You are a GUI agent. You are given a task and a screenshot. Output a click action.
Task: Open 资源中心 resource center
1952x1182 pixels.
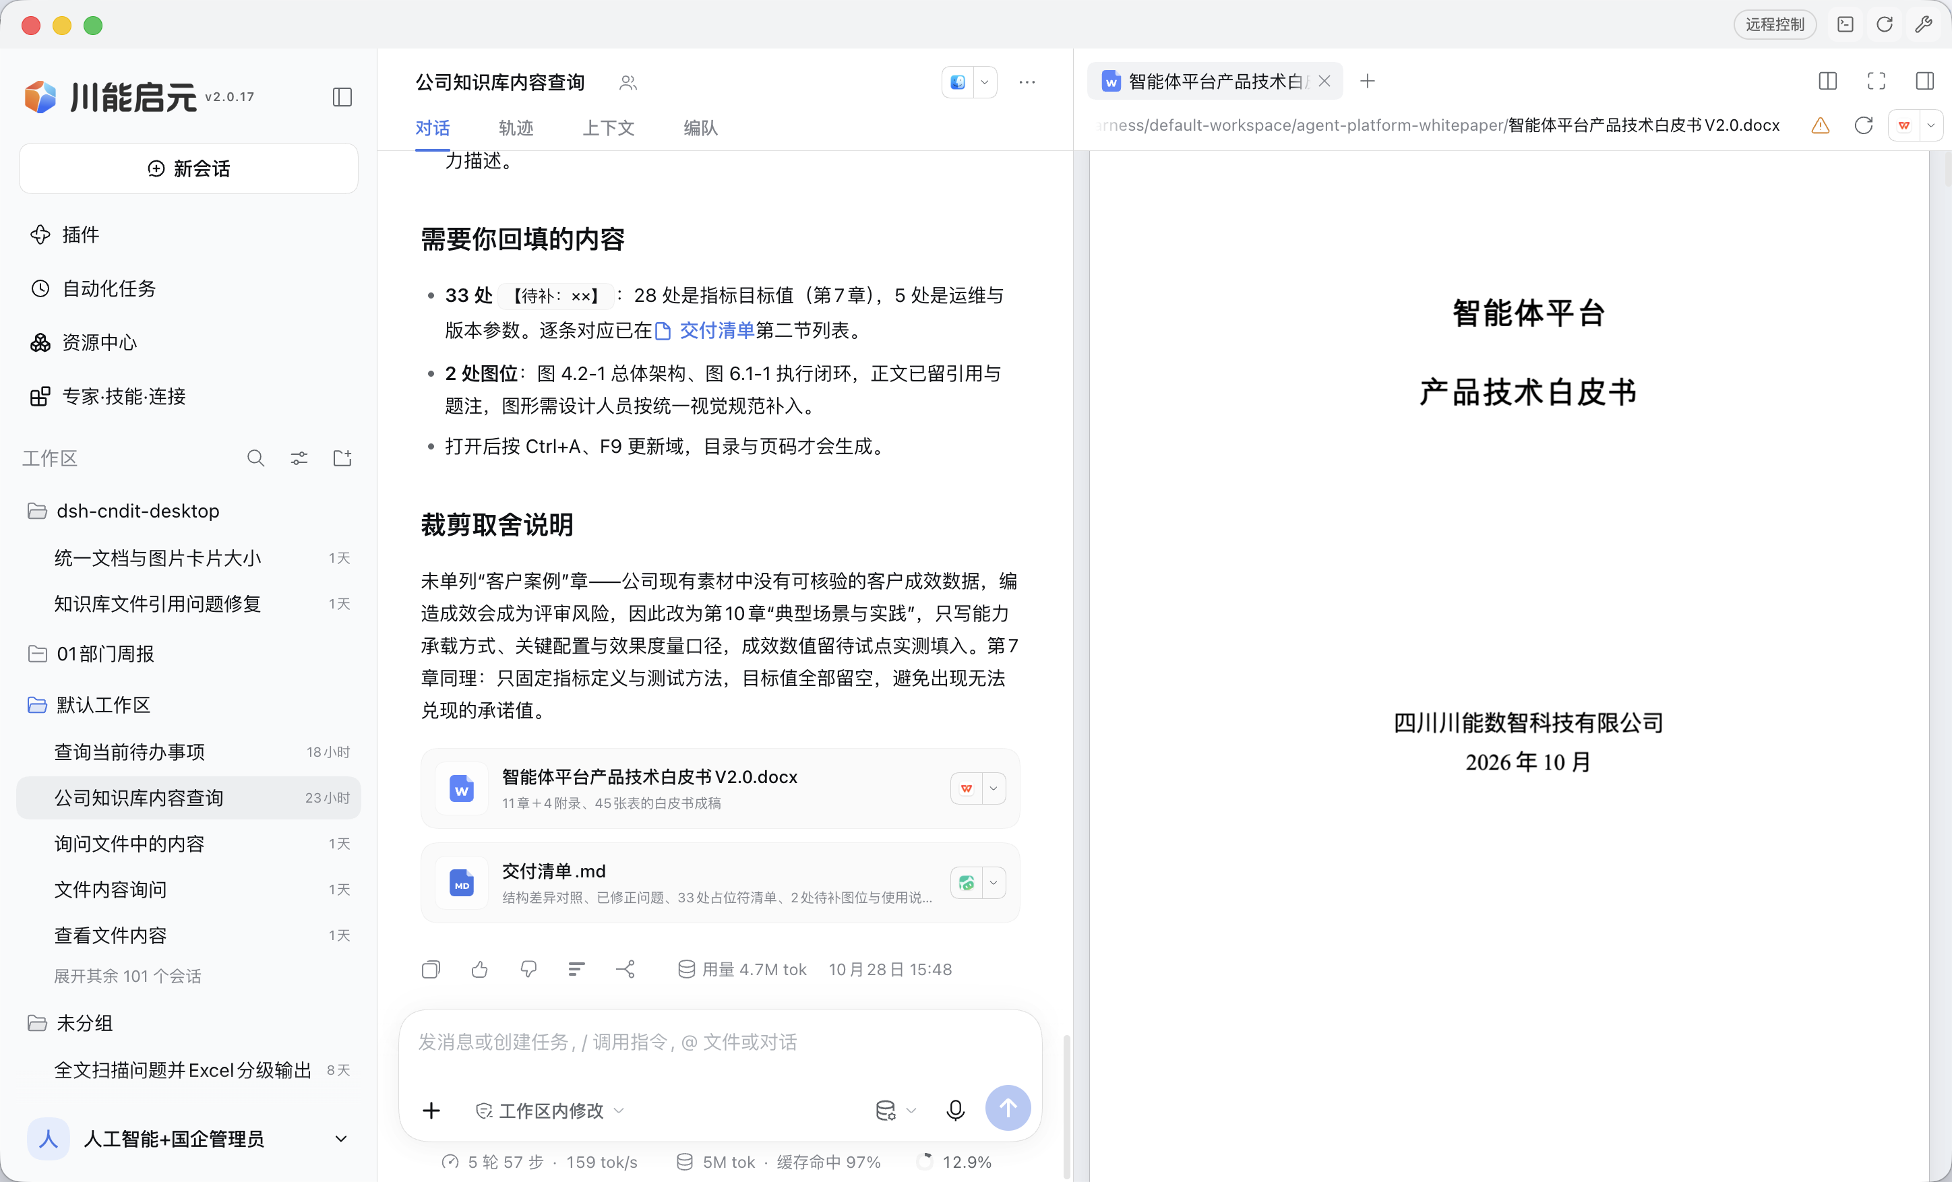pyautogui.click(x=188, y=342)
